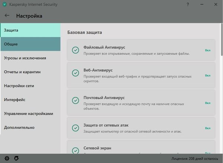This screenshot has height=163, width=223.
Task: Go to Отчеты и карантин section
Action: tap(30, 72)
